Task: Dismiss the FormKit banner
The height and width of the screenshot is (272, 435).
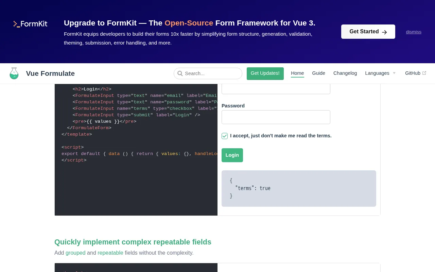Action: point(414,32)
